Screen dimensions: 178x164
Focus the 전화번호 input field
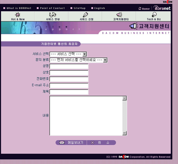[x=69, y=79]
